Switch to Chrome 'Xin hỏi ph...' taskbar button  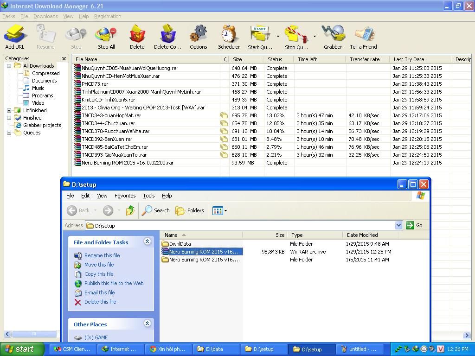pos(167,349)
